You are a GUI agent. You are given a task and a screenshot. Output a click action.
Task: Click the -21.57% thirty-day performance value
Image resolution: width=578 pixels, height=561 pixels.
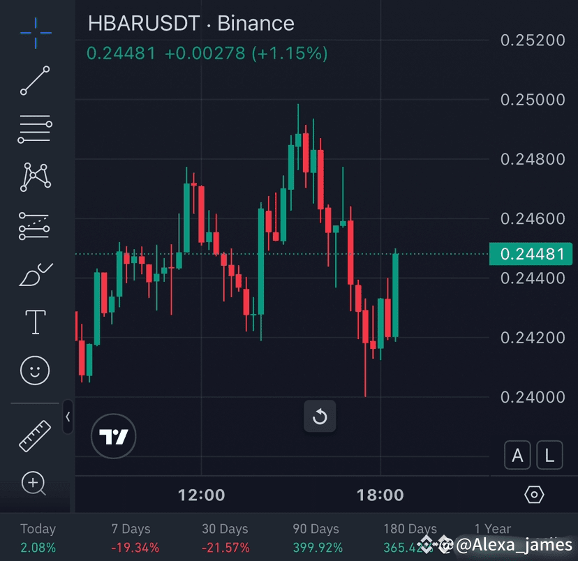pyautogui.click(x=225, y=548)
